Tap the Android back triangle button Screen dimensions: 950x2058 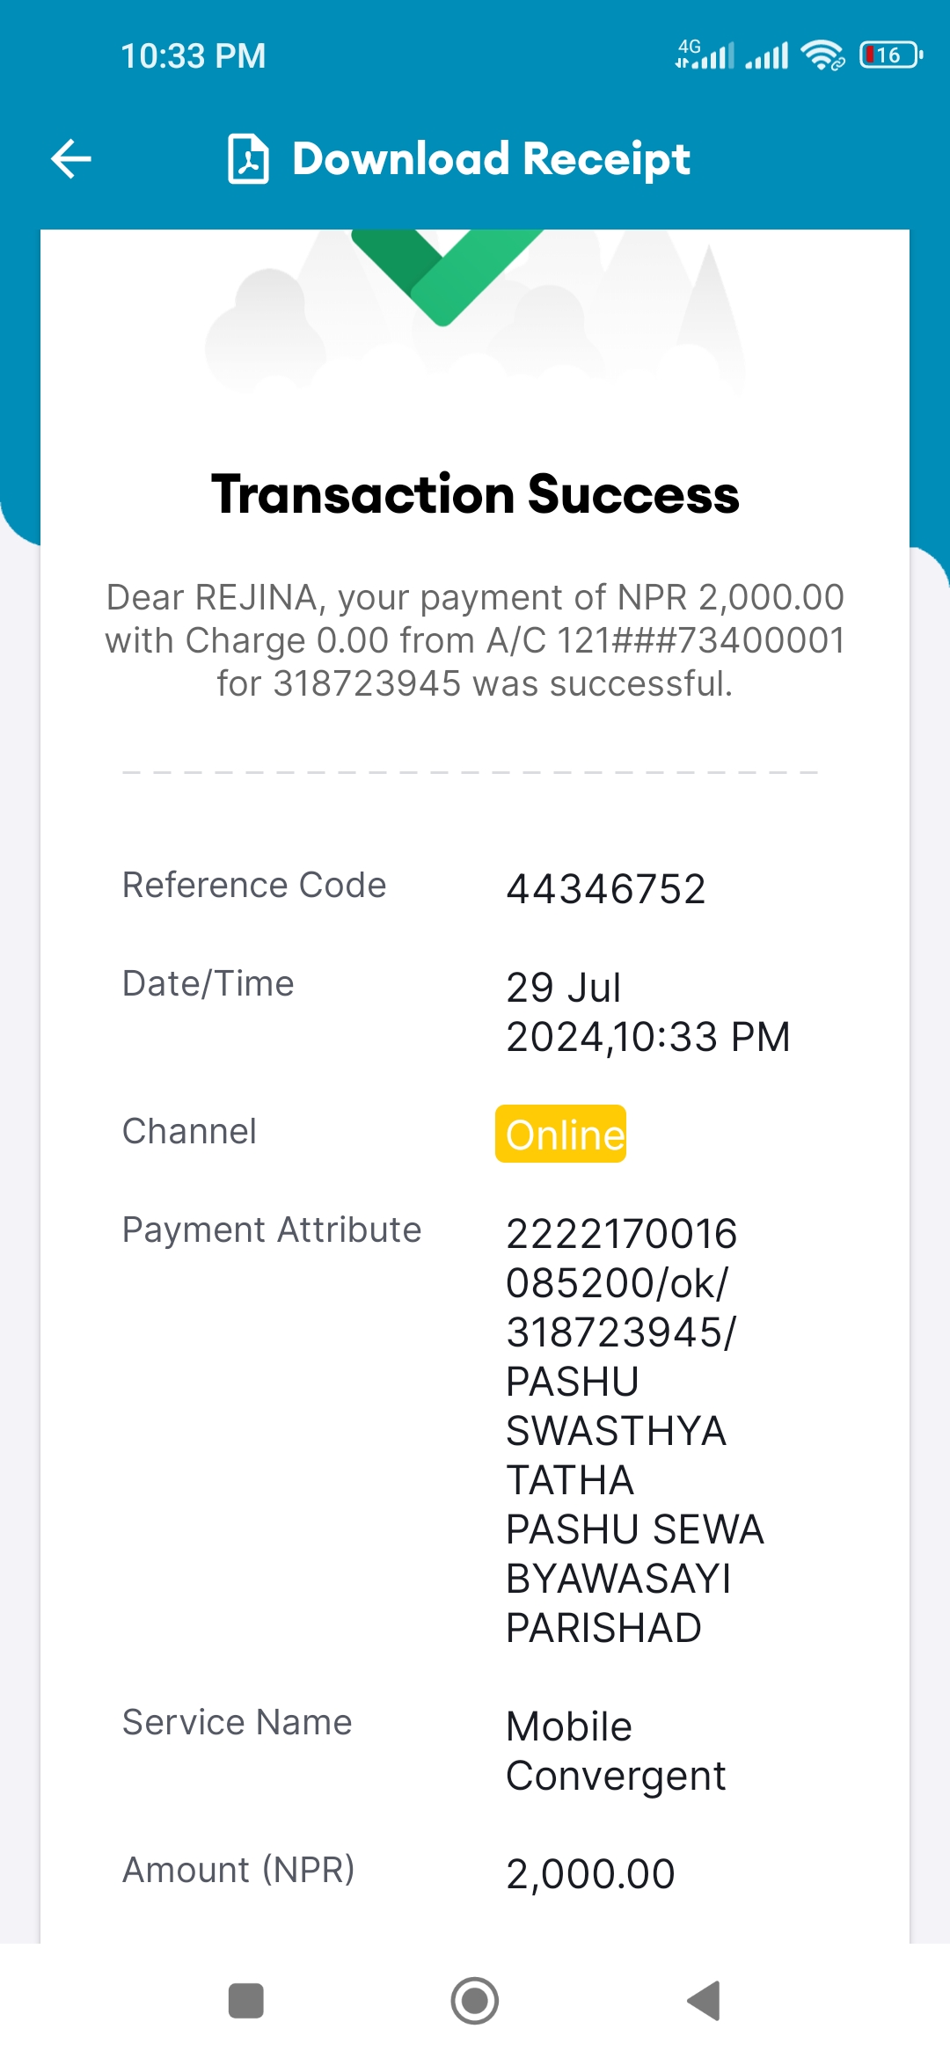[704, 2001]
